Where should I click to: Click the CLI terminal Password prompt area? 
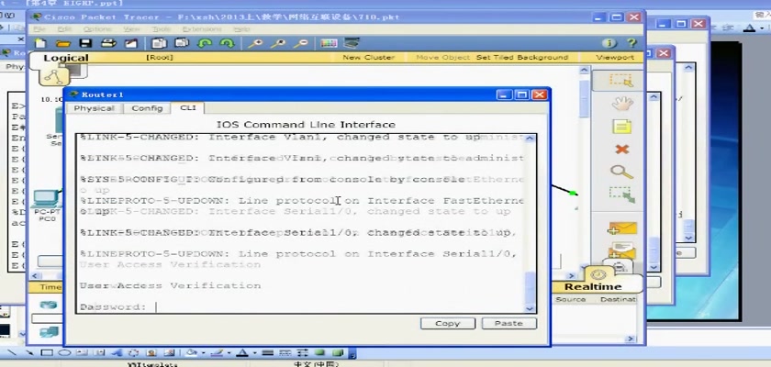tap(113, 307)
